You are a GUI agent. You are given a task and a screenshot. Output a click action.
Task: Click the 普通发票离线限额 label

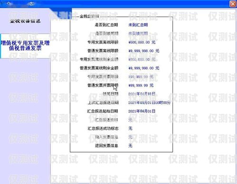tap(103, 51)
